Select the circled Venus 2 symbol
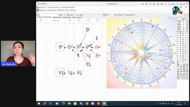This screenshot has width=190, height=107. [x=79, y=47]
